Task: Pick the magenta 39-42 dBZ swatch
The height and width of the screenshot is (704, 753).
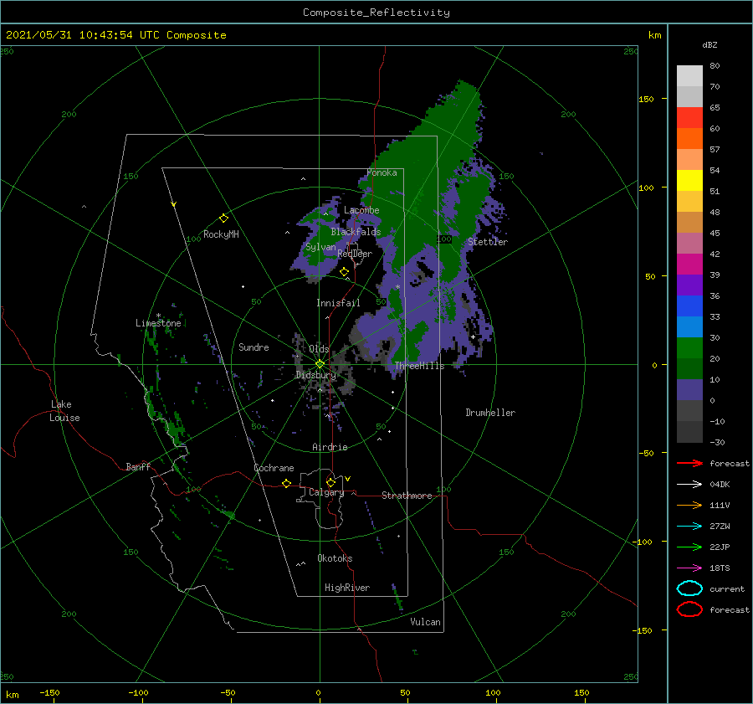Action: coord(689,265)
